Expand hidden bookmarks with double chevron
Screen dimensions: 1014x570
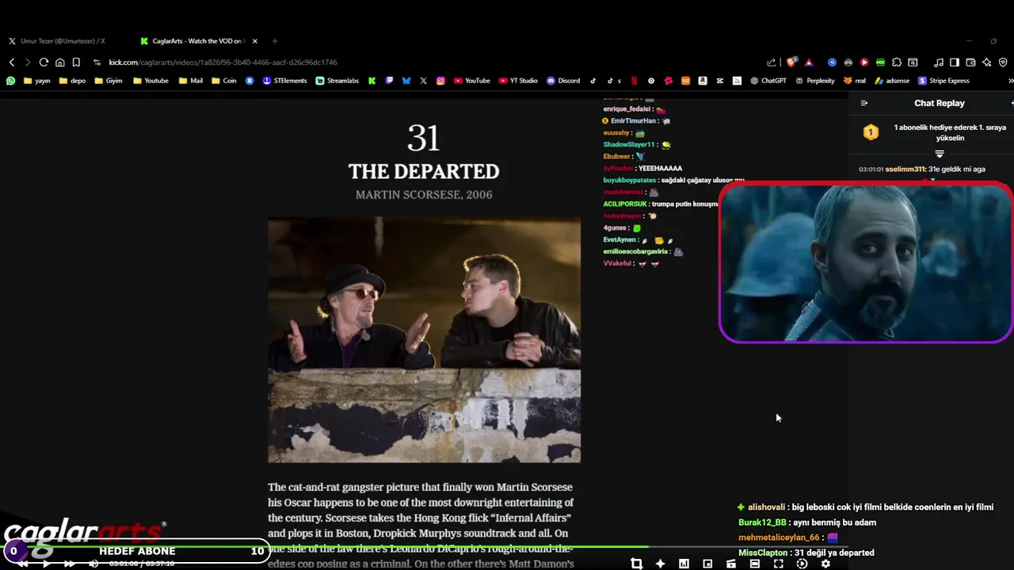pos(1010,81)
